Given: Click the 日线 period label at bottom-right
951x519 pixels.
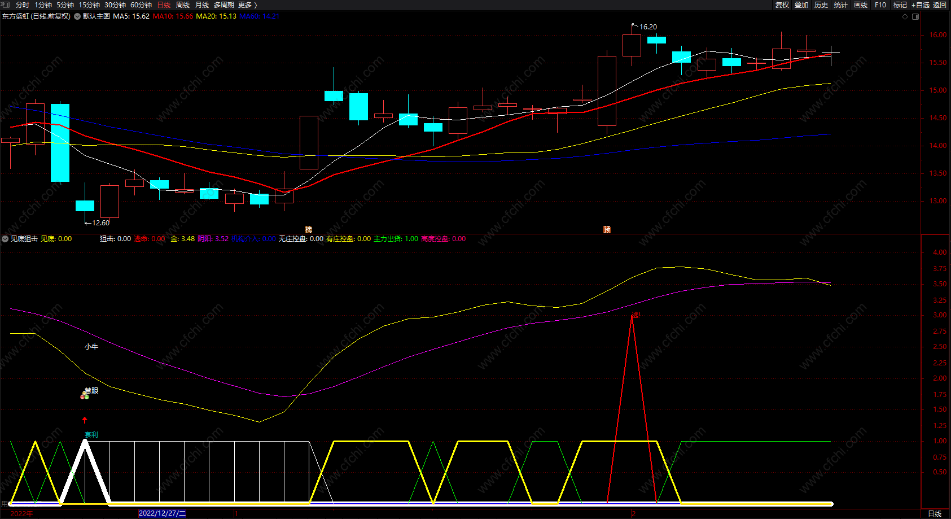Looking at the screenshot, I should point(935,513).
